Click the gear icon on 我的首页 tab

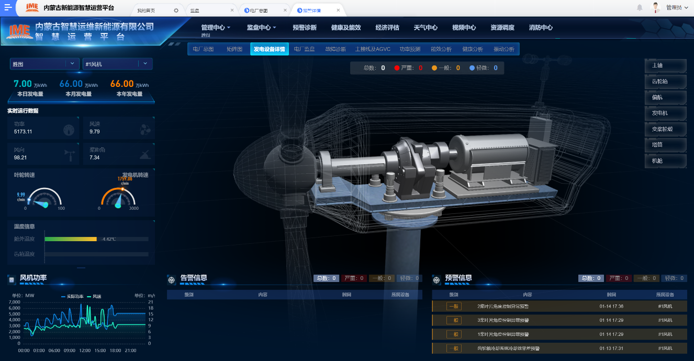[176, 10]
